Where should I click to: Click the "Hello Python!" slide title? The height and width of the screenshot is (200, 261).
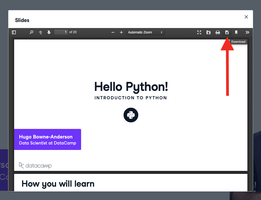(131, 87)
